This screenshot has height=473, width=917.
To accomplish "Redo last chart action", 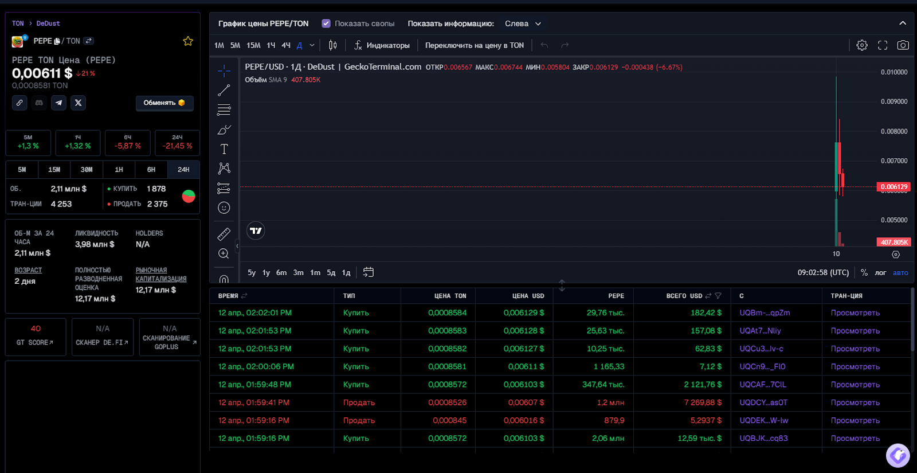I will (x=565, y=45).
